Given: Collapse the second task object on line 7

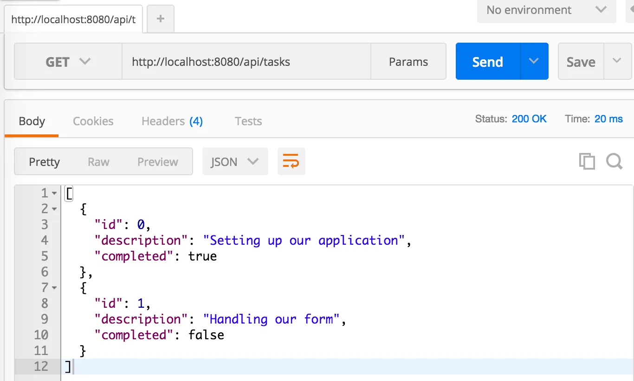Looking at the screenshot, I should point(54,287).
